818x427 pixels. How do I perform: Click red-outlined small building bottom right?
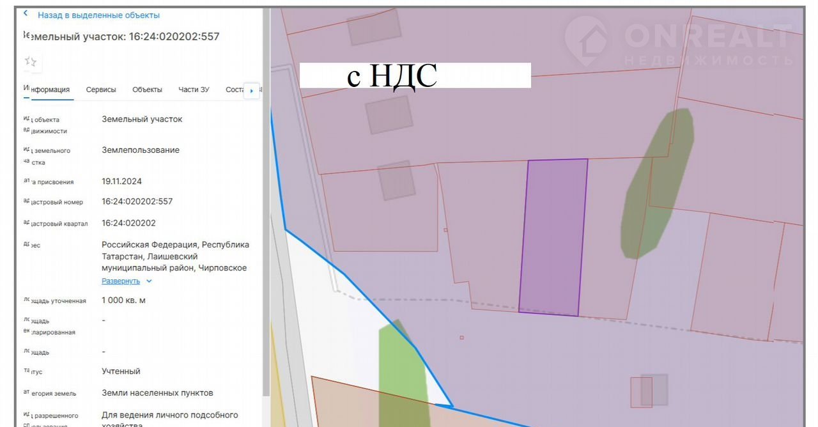[x=642, y=392]
